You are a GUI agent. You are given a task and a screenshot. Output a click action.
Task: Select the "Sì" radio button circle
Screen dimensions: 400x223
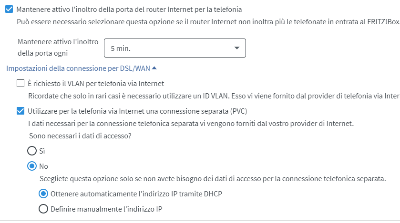pyautogui.click(x=32, y=151)
